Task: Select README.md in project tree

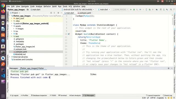Action: click(20, 54)
